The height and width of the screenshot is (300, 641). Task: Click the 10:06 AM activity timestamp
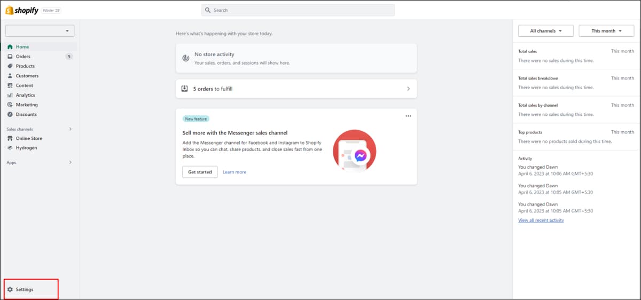click(x=554, y=173)
